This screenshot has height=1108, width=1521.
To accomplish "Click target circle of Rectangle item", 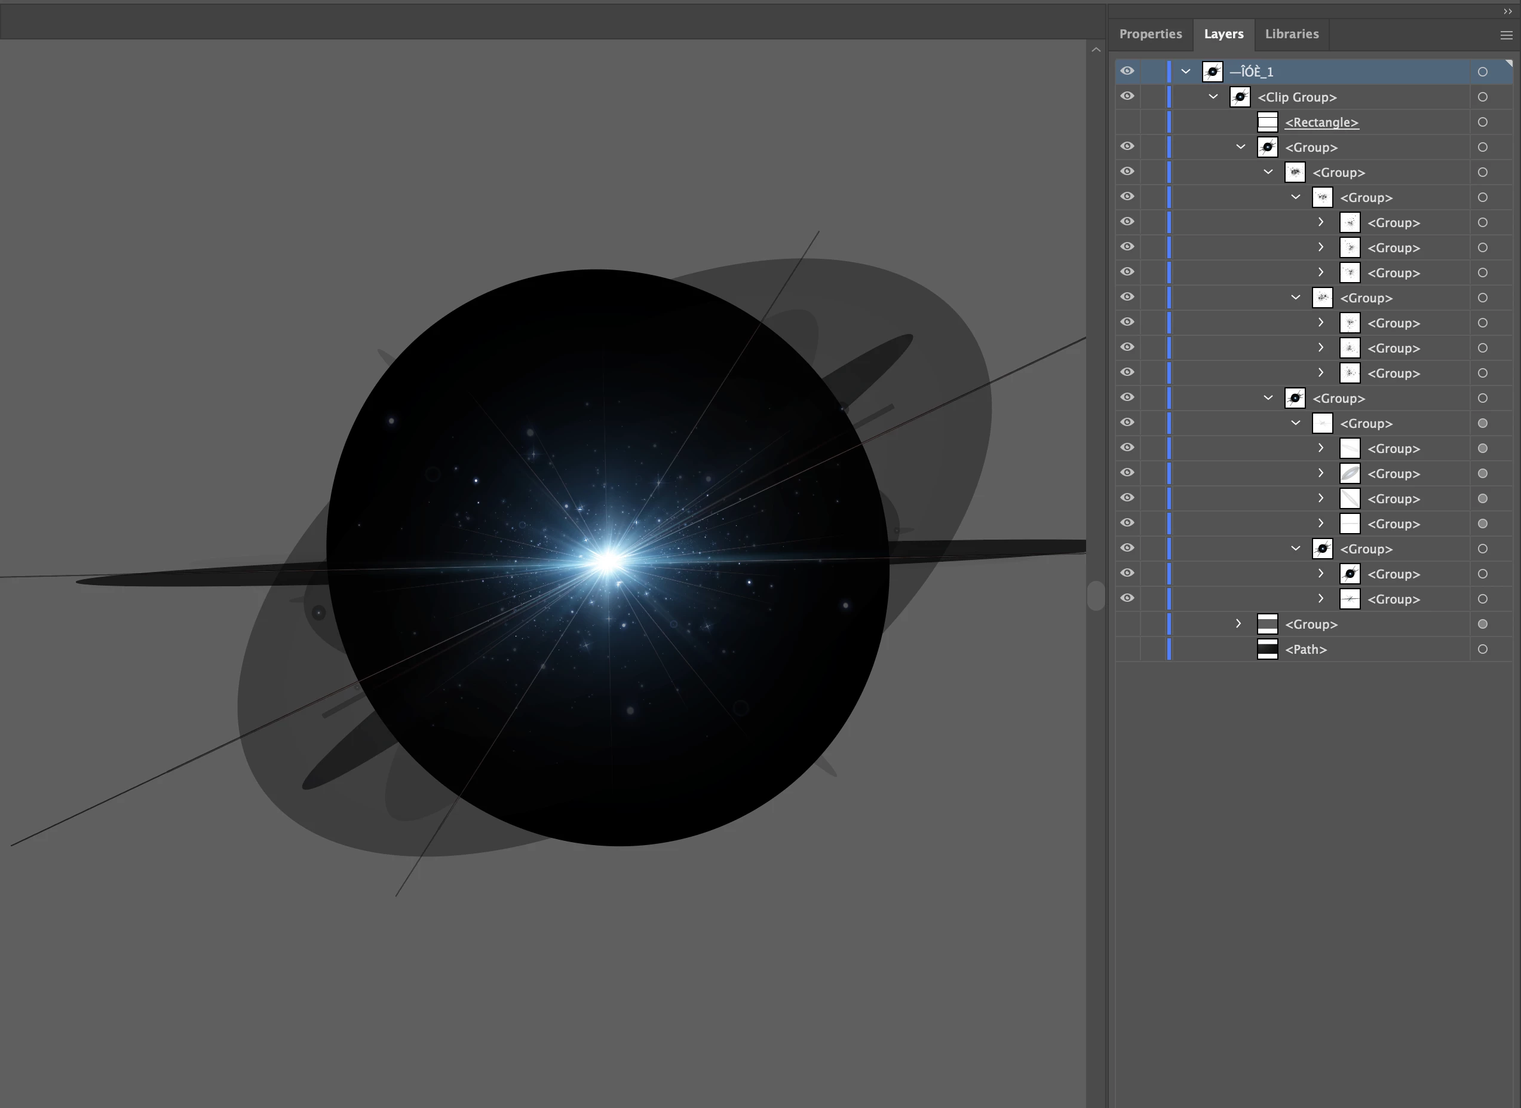I will 1482,122.
